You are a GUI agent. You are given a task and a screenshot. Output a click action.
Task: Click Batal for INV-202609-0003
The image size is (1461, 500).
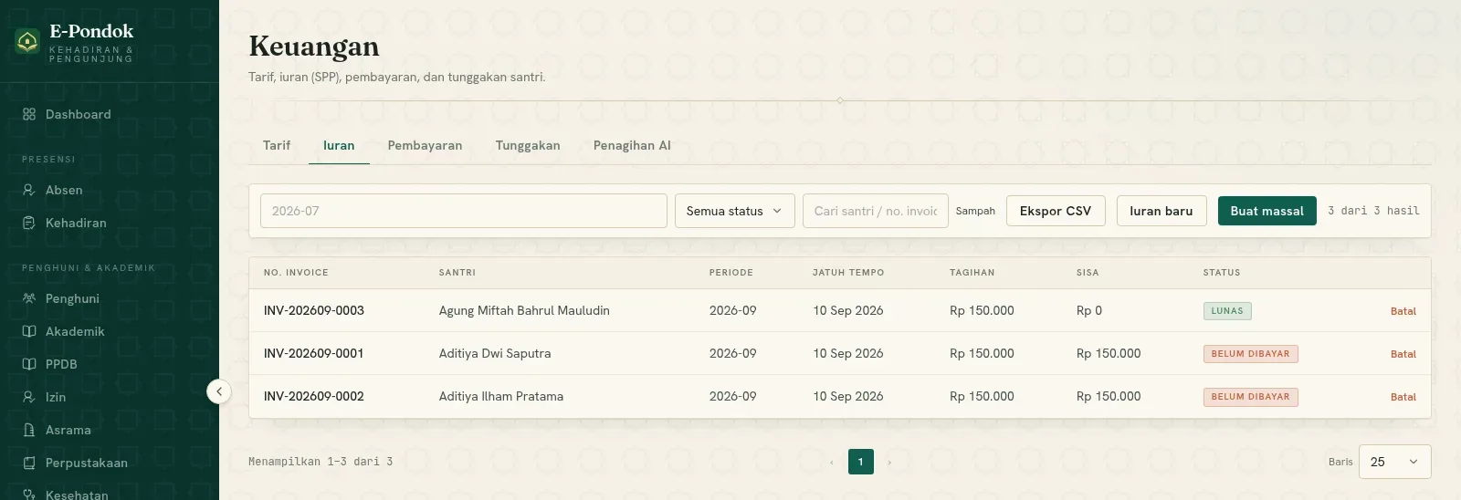pyautogui.click(x=1403, y=311)
